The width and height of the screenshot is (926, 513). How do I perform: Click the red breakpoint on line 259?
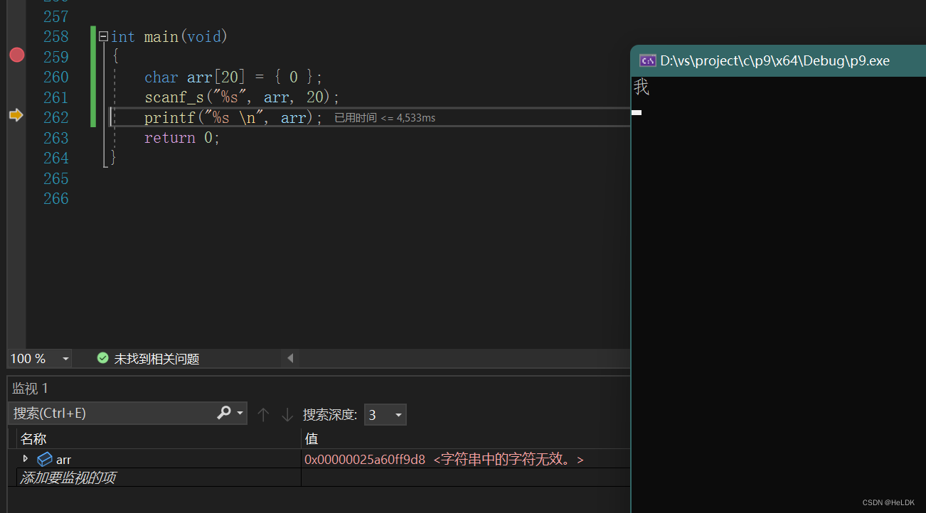pyautogui.click(x=17, y=55)
